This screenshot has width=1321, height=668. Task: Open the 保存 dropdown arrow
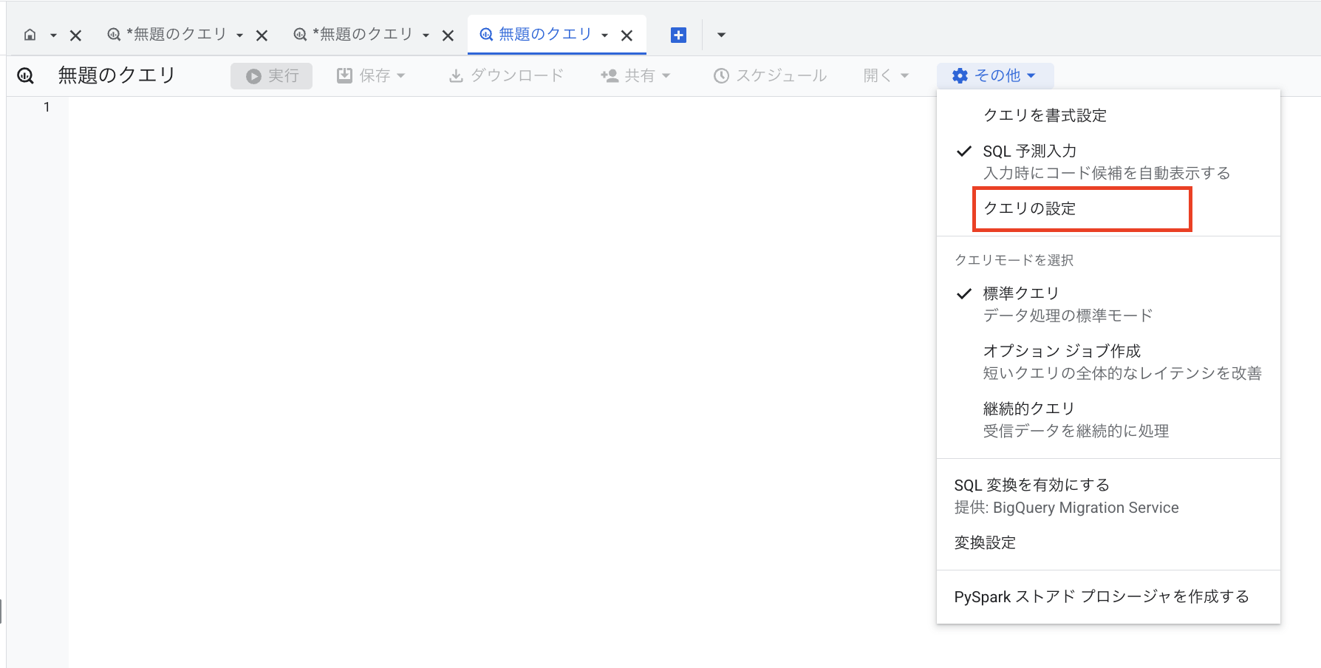pos(401,75)
